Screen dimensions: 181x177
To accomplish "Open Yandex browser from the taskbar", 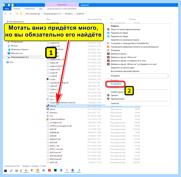I will (67, 170).
